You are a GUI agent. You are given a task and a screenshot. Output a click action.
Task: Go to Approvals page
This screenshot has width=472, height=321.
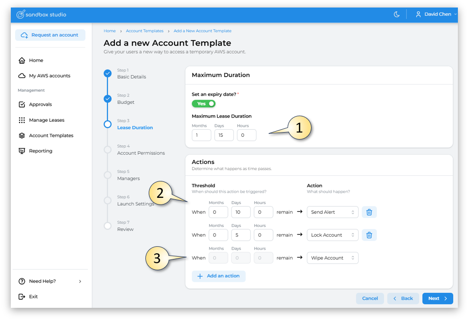pos(40,104)
